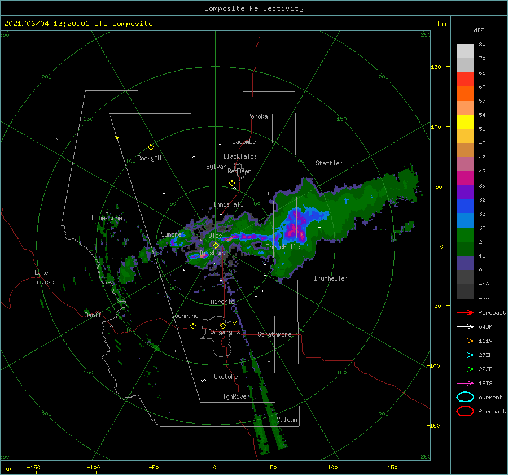
Task: Click the orange 111V arrow legend icon
Action: coord(465,341)
